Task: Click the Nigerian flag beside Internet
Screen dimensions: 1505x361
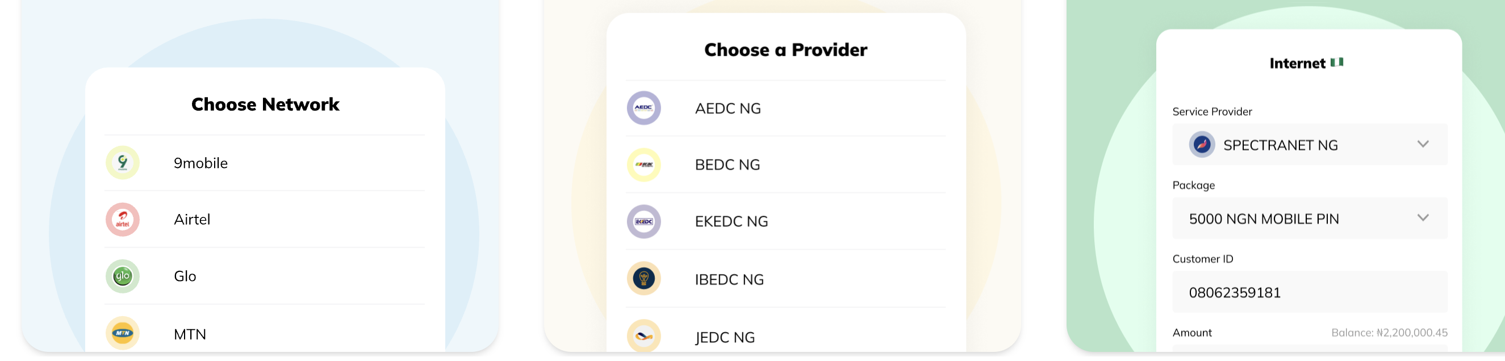Action: pos(1337,62)
